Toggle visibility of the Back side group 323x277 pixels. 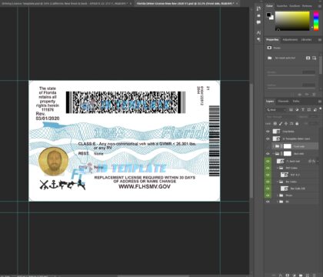point(268,154)
